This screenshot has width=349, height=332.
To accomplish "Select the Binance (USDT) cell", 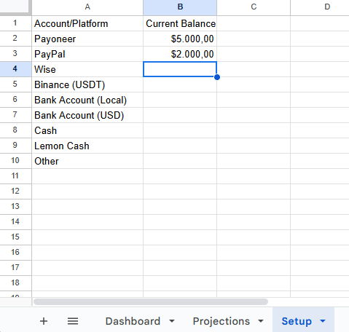I will 87,84.
